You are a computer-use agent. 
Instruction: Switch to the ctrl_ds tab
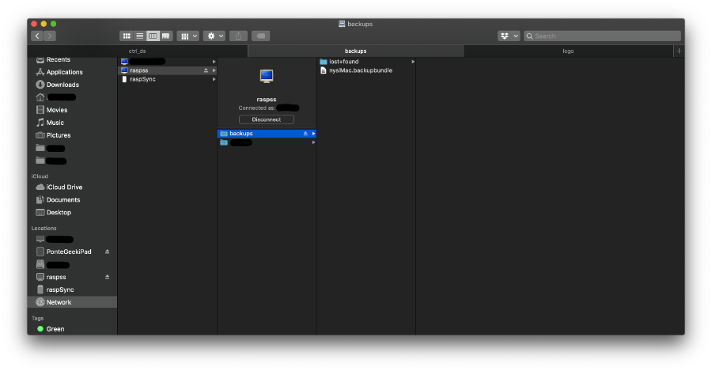point(137,51)
